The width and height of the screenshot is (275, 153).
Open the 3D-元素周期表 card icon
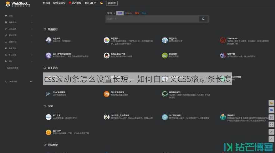(48, 94)
